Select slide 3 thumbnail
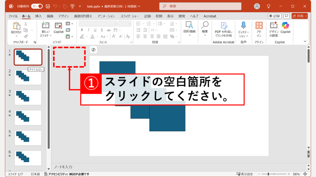316x177 pixels. (28, 97)
